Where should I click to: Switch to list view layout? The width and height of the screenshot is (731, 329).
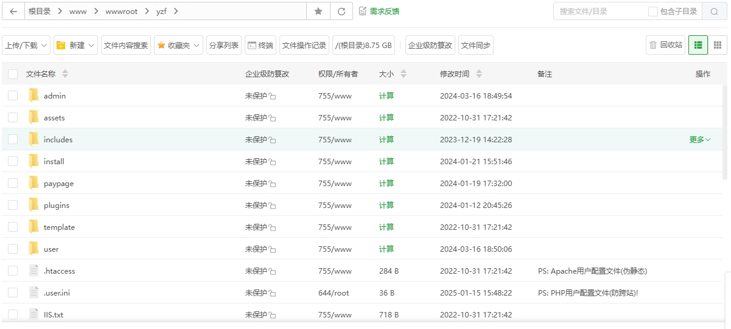tap(698, 45)
